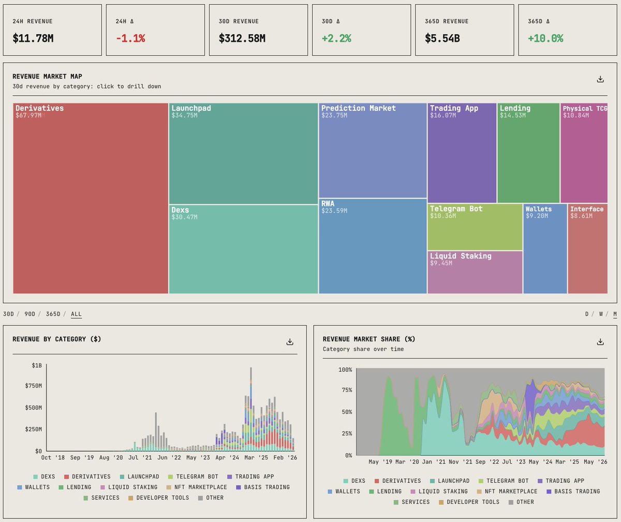Viewport: 621px width, 522px height.
Task: Toggle DEXS in Revenue by Category legend
Action: tap(44, 476)
